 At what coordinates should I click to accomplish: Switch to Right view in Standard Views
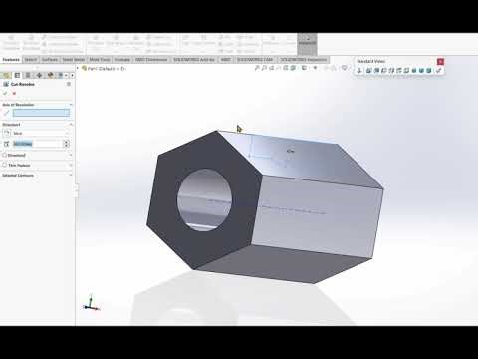point(391,70)
